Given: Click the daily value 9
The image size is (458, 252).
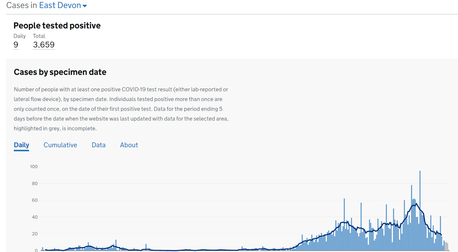Looking at the screenshot, I should coord(16,45).
